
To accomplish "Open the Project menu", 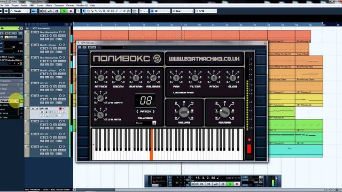I will tap(15, 5).
